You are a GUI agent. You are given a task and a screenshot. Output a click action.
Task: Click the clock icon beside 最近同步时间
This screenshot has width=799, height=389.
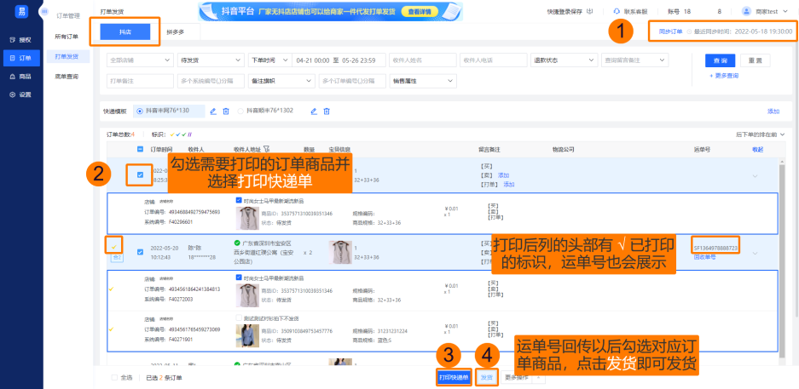click(690, 31)
